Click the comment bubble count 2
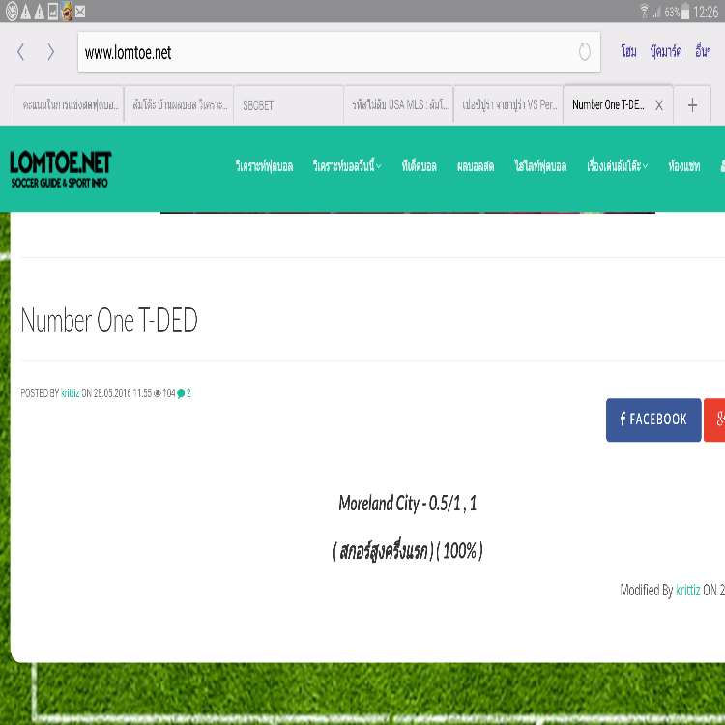Viewport: 725px width, 725px height. coord(184,393)
